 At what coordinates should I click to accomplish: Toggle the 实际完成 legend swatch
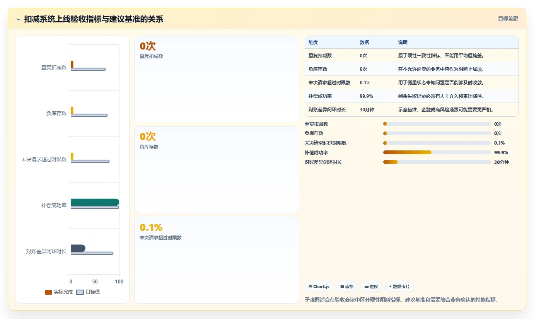(48, 292)
